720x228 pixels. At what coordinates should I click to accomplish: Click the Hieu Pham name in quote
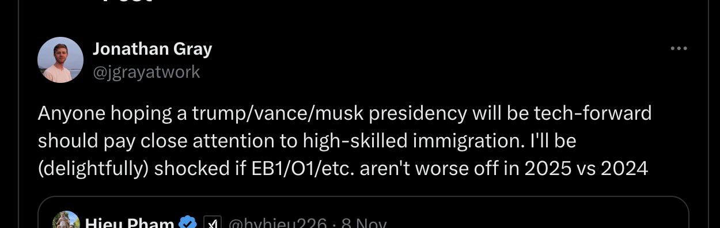pos(130,223)
